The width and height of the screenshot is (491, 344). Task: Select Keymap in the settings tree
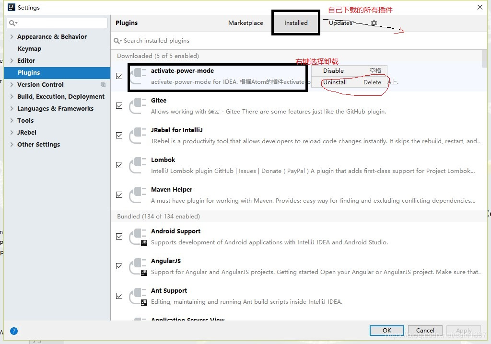click(x=29, y=49)
